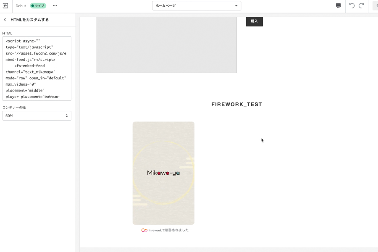Viewport: 378px width, 252px height.
Task: Click the undo arrow icon
Action: pos(352,5)
